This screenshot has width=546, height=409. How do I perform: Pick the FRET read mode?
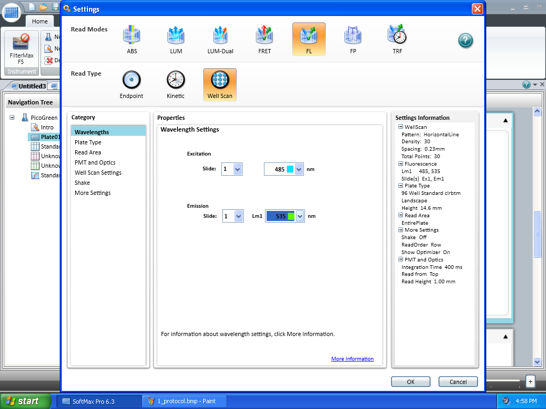264,36
